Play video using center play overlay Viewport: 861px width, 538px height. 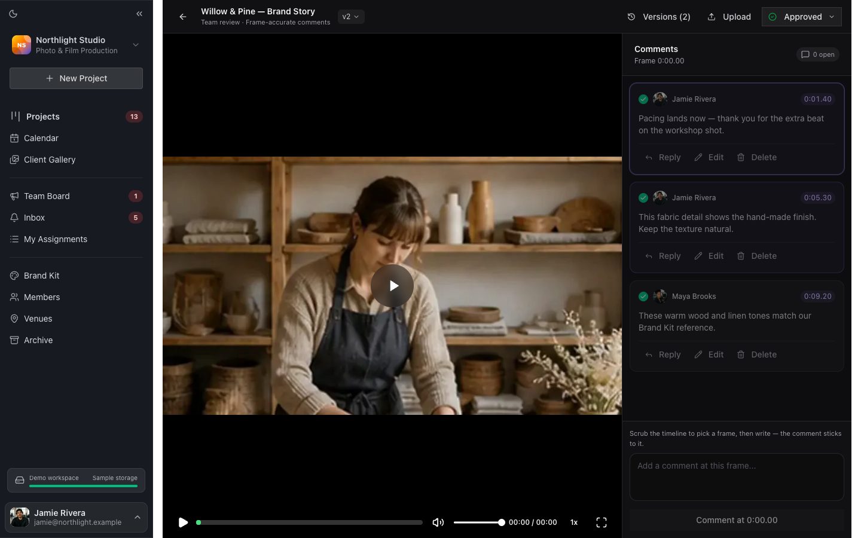point(392,286)
